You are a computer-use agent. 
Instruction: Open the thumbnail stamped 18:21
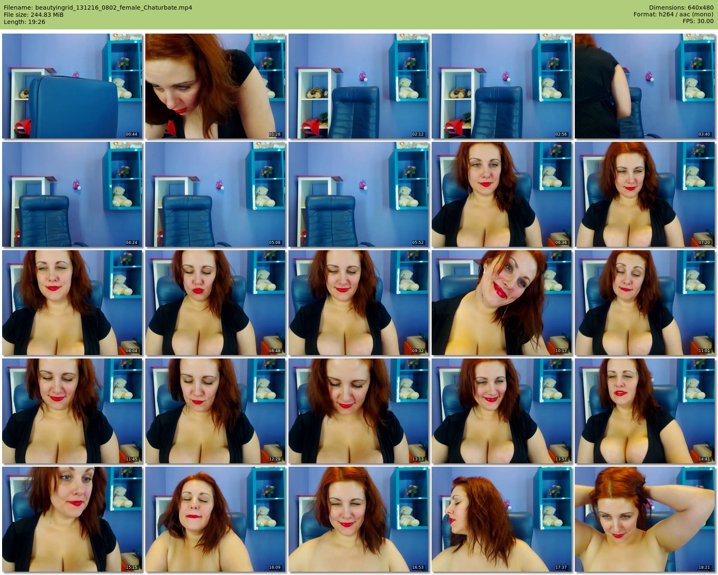coord(645,519)
